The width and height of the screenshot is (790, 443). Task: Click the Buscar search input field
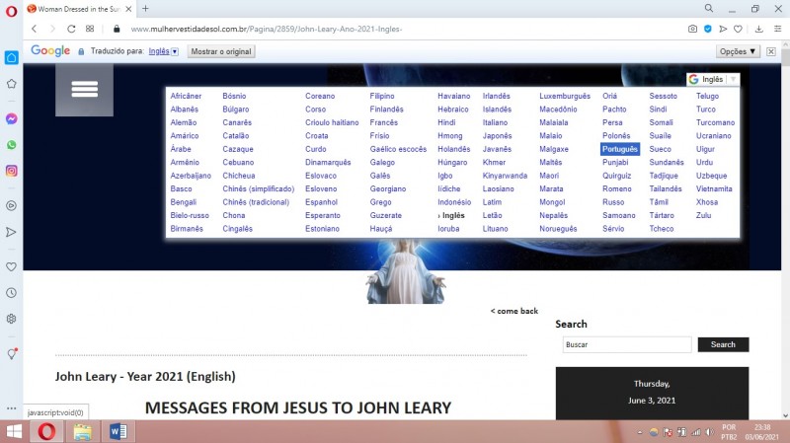[626, 344]
